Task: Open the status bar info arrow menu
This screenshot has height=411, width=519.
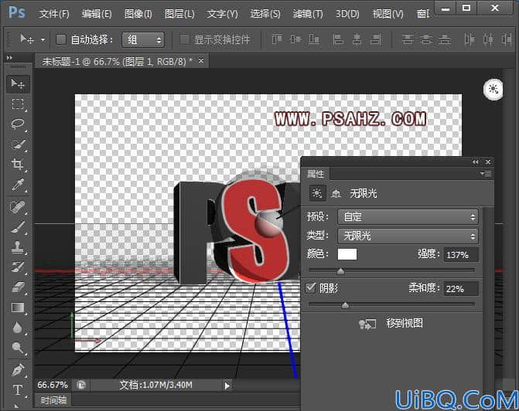Action: [x=227, y=386]
